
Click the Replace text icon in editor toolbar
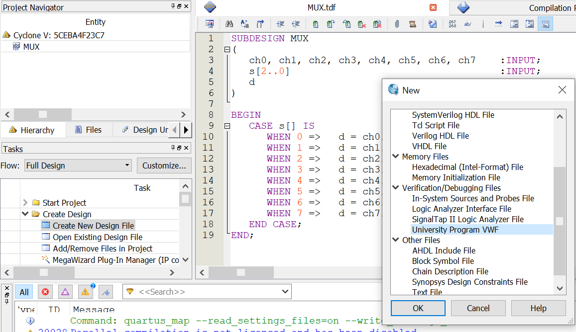tap(244, 24)
